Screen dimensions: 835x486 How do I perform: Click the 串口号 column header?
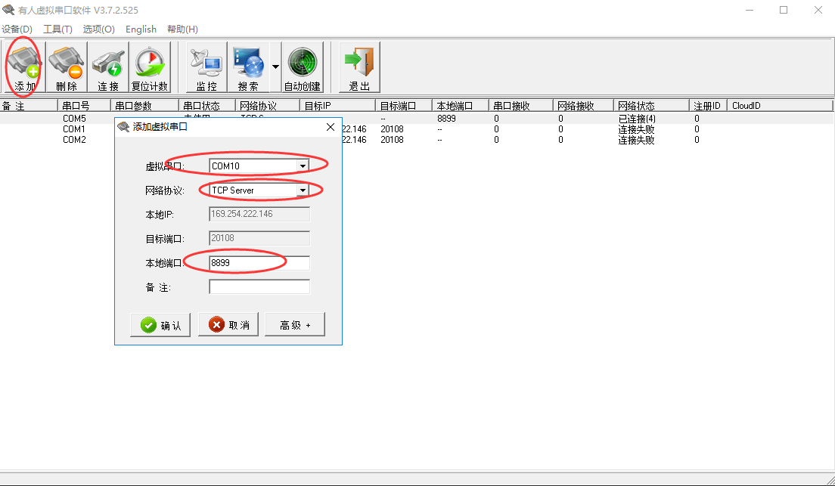(x=84, y=105)
